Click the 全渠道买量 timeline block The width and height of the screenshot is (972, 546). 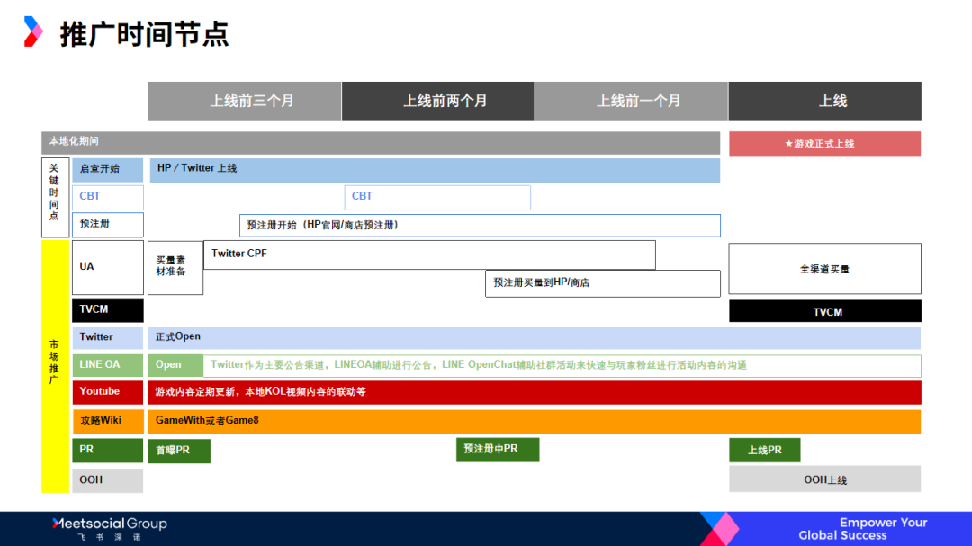click(825, 268)
